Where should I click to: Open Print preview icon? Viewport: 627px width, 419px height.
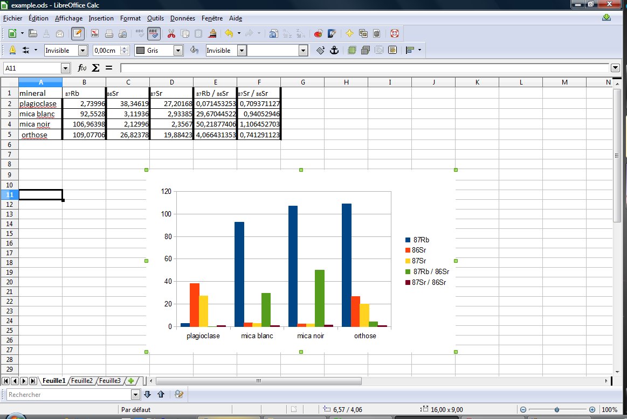pos(123,33)
